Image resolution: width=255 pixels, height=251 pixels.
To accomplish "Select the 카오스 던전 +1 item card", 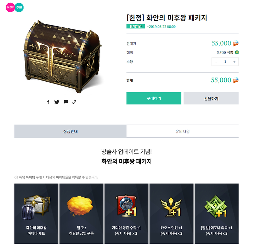I will (171, 214).
